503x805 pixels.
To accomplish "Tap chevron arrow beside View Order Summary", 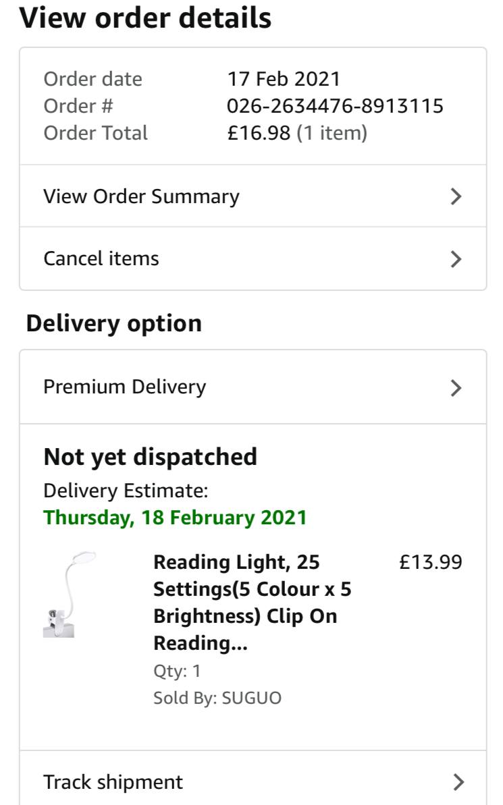I will 456,196.
